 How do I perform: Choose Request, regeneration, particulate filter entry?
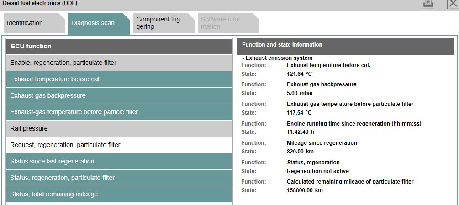pyautogui.click(x=119, y=145)
